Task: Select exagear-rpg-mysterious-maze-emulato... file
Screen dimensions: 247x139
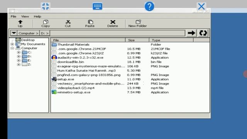Action: pyautogui.click(x=91, y=66)
